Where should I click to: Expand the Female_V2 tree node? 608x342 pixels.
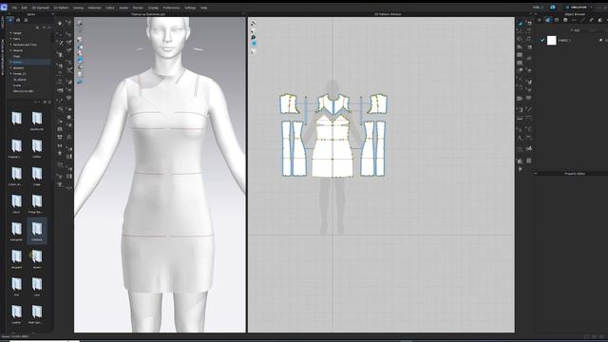(10, 74)
